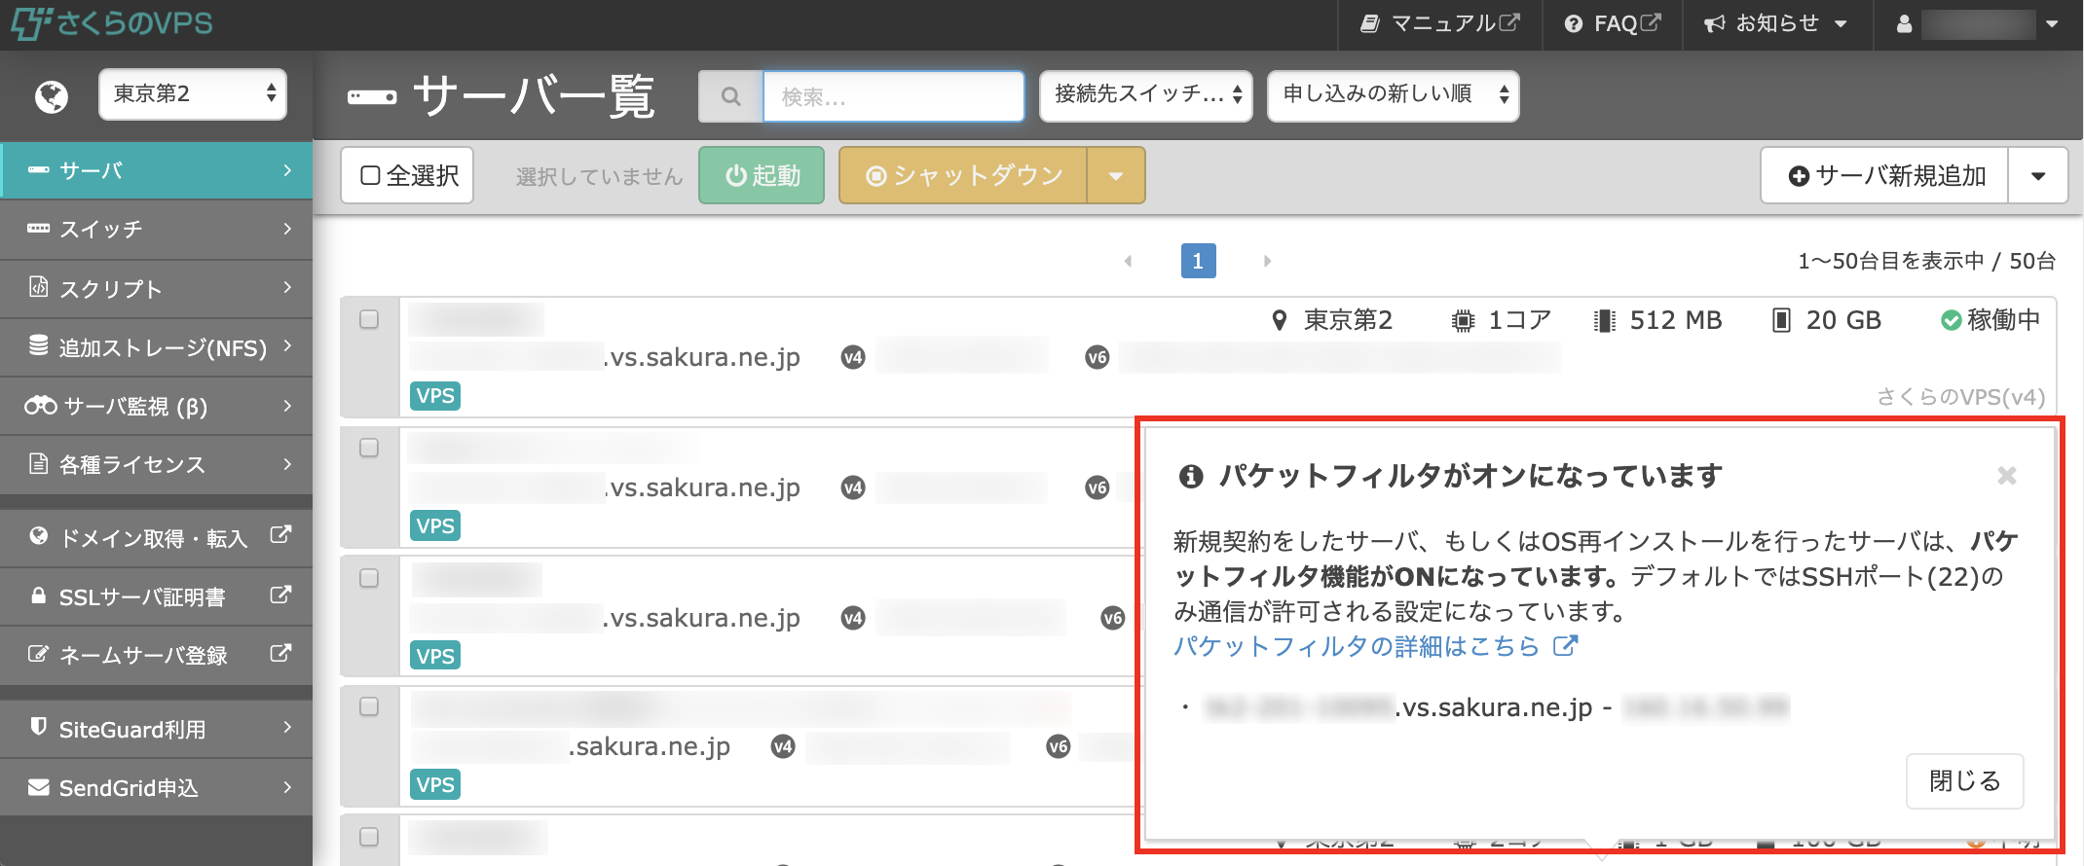Screen dimensions: 2084x866
Task: Check the second server row checkbox
Action: [369, 448]
